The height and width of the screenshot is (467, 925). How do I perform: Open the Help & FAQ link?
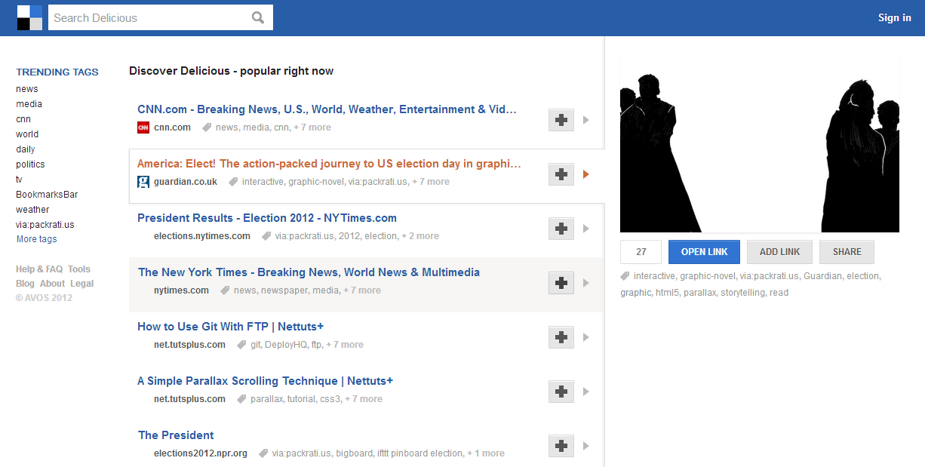39,269
